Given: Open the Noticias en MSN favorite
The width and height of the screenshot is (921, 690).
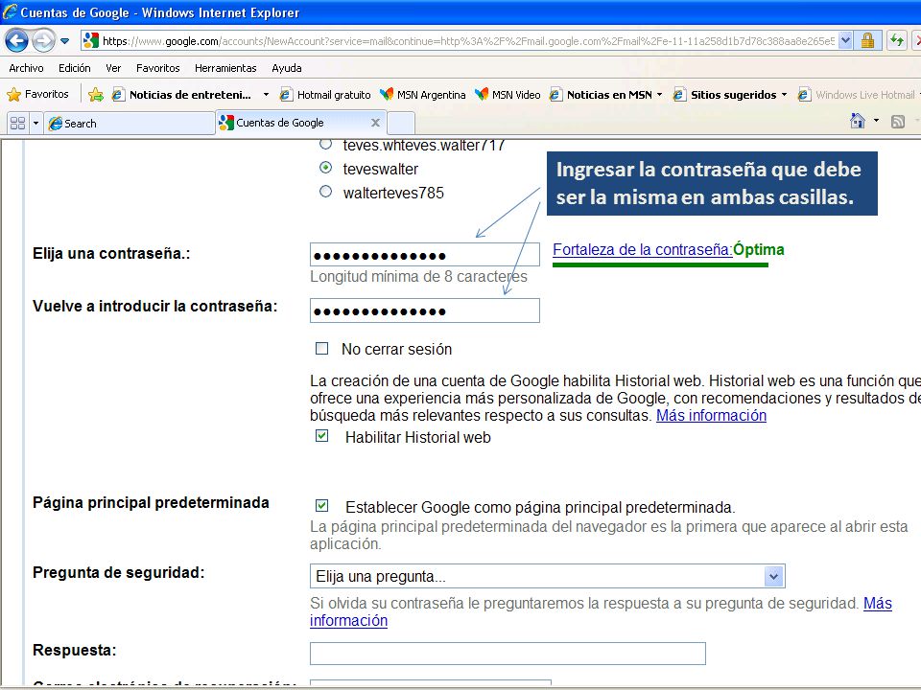Looking at the screenshot, I should tap(602, 95).
